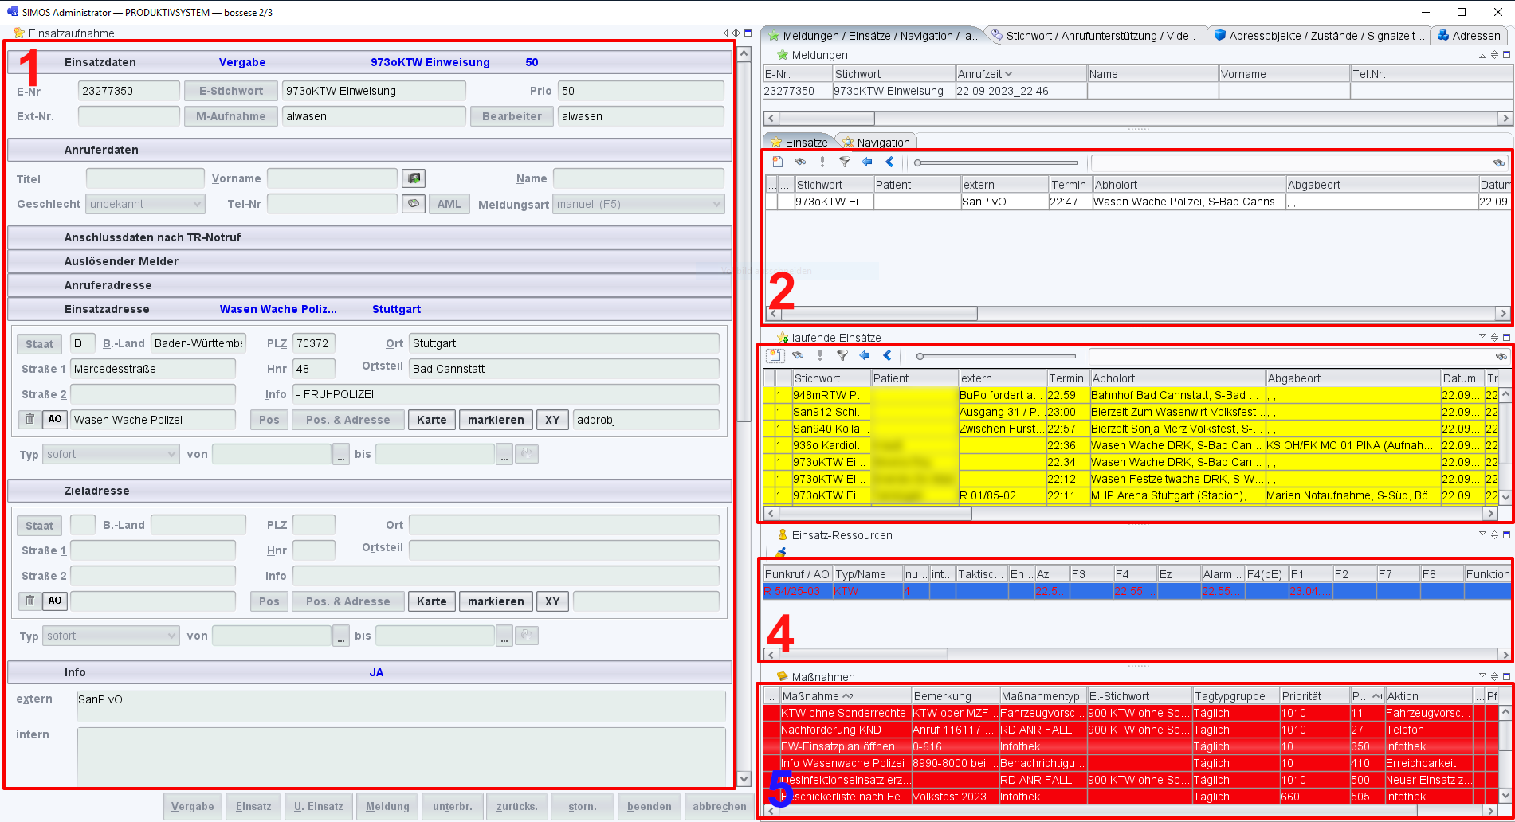This screenshot has width=1515, height=822.
Task: Click the Vergabe button at bottom
Action: click(193, 806)
